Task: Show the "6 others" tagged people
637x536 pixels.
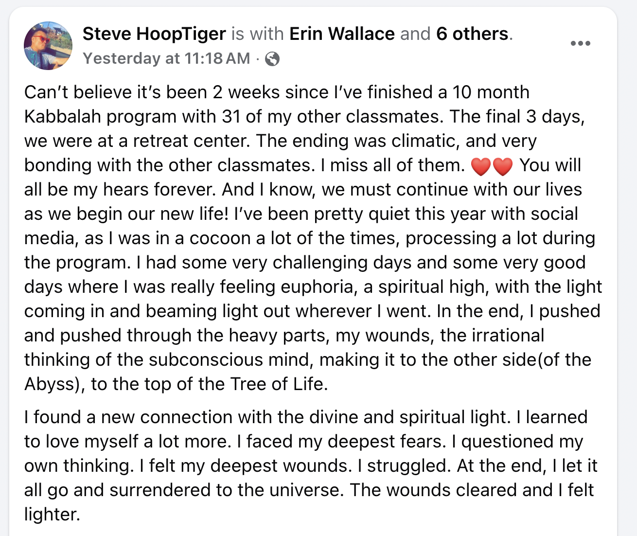Action: 472,34
